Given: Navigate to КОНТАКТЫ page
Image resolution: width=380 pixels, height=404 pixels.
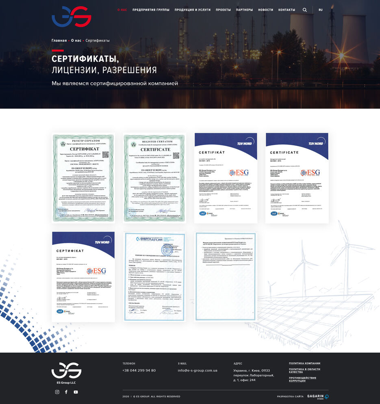Looking at the screenshot, I should point(287,10).
